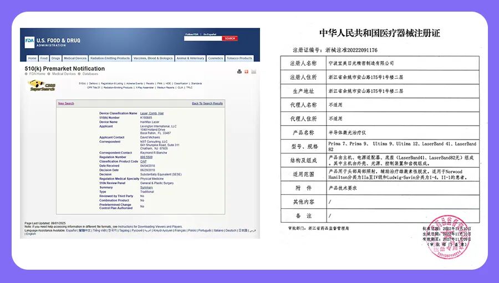Click Laser, Comb, Hair classification link

point(152,114)
